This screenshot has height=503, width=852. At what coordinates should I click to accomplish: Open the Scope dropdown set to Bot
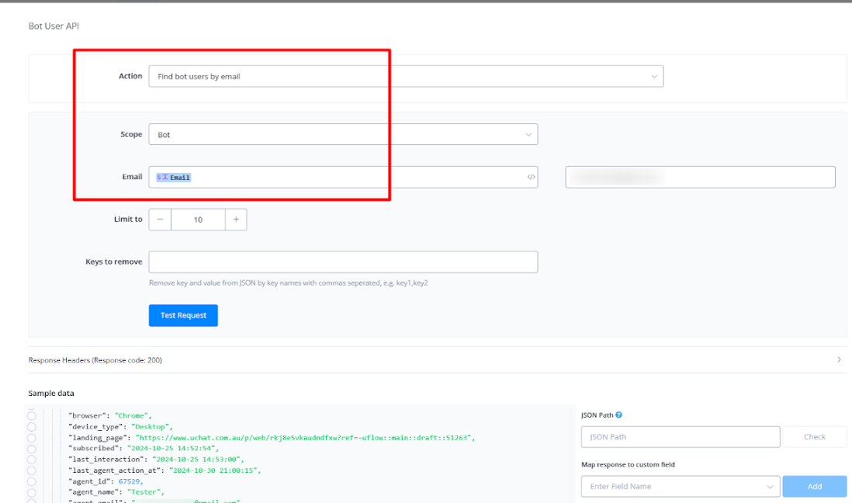click(342, 134)
